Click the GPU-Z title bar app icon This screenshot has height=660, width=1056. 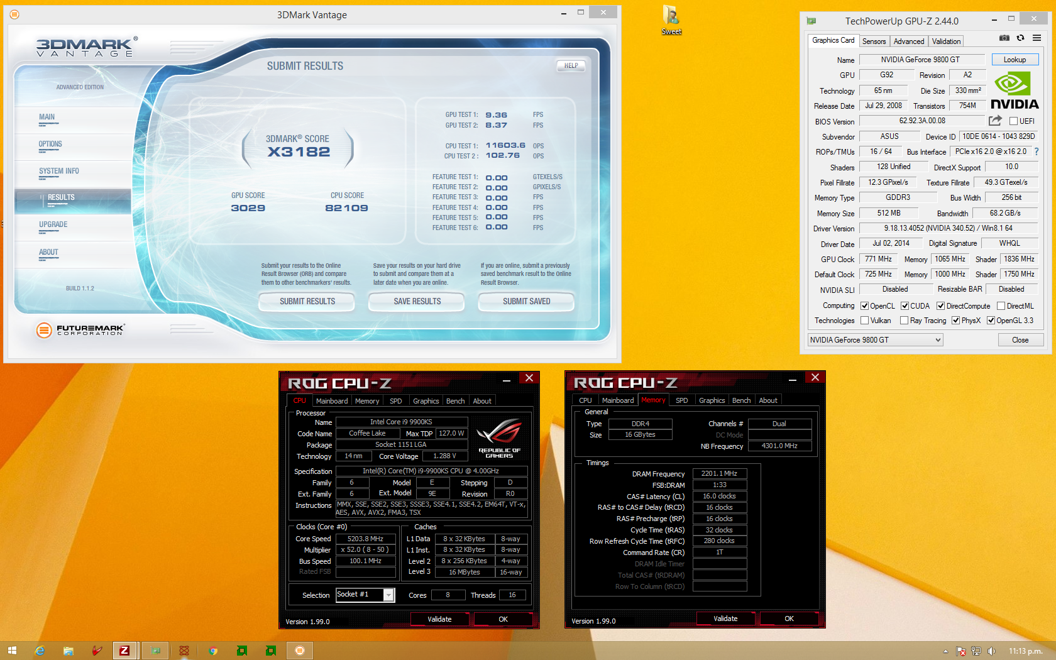point(811,21)
